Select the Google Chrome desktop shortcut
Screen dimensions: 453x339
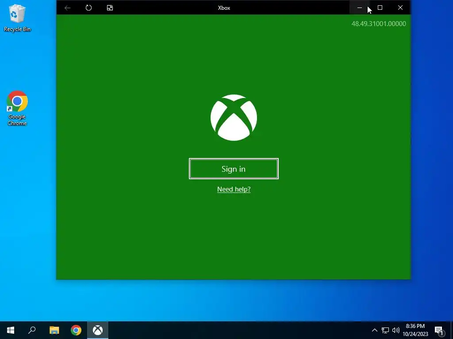click(17, 108)
